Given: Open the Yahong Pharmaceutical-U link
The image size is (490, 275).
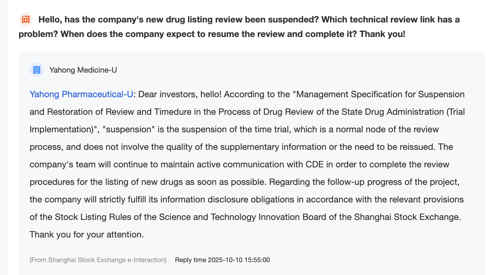Looking at the screenshot, I should click(81, 94).
